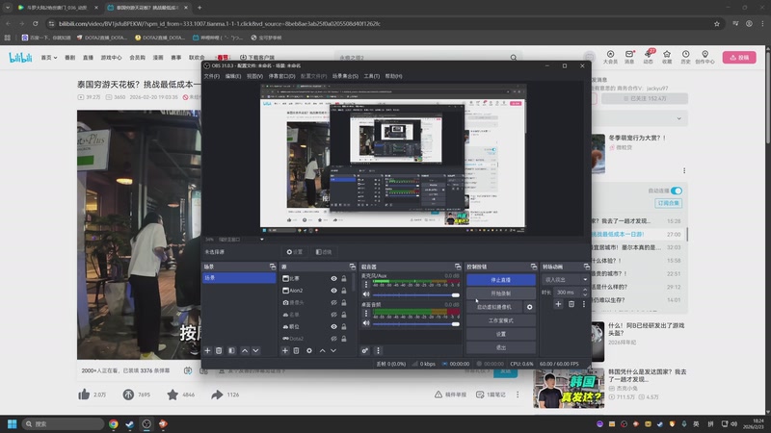Open source properties gear in Sources panel

(309, 350)
